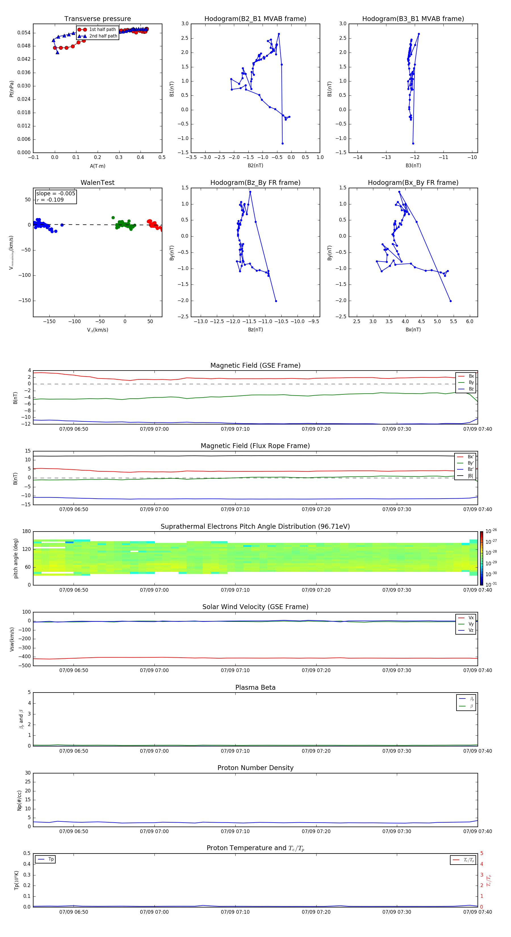Image resolution: width=511 pixels, height=937 pixels.
Task: Select the "V_A(km/s)" x-axis label
Action: click(x=97, y=330)
